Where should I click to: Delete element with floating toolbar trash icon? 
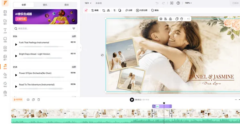click(x=182, y=19)
